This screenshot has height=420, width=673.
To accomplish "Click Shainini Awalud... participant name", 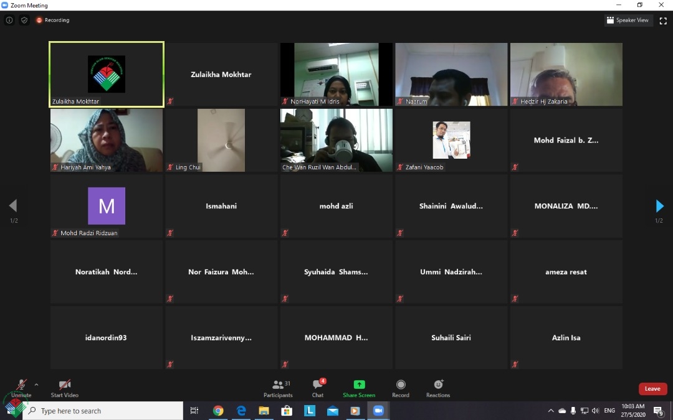I will pyautogui.click(x=451, y=206).
